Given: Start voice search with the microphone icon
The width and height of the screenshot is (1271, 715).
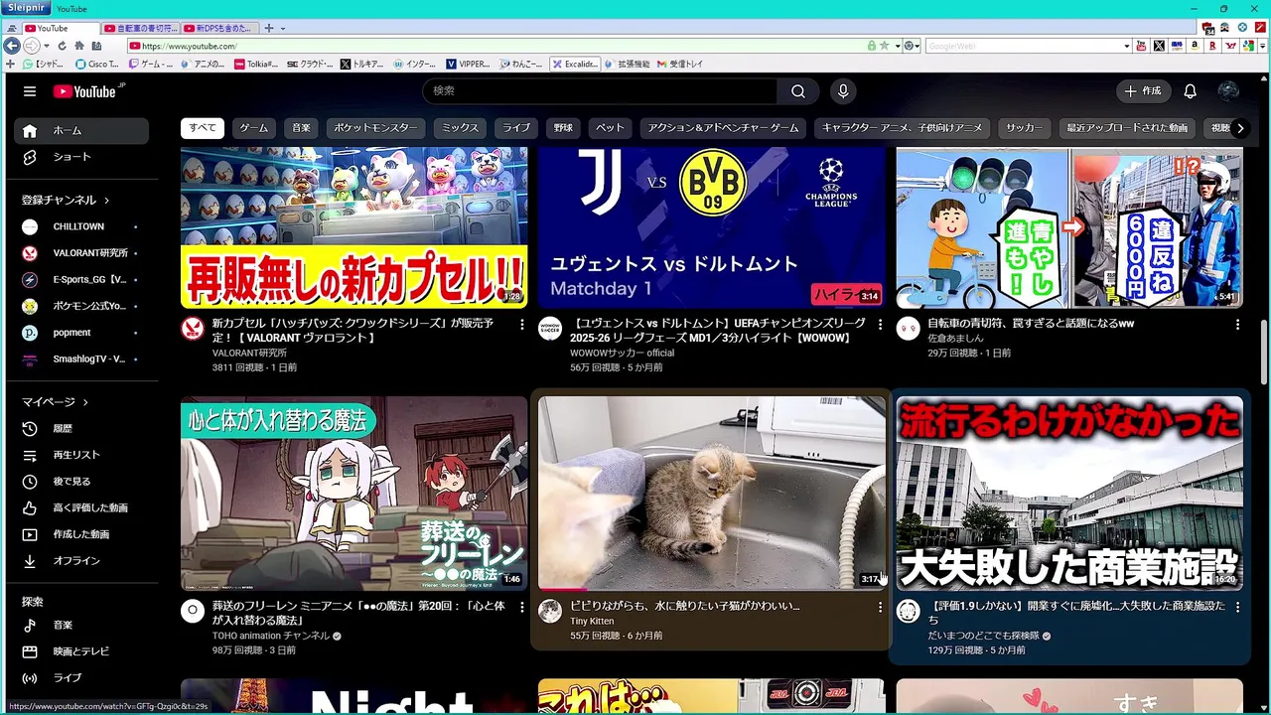Looking at the screenshot, I should coord(843,91).
